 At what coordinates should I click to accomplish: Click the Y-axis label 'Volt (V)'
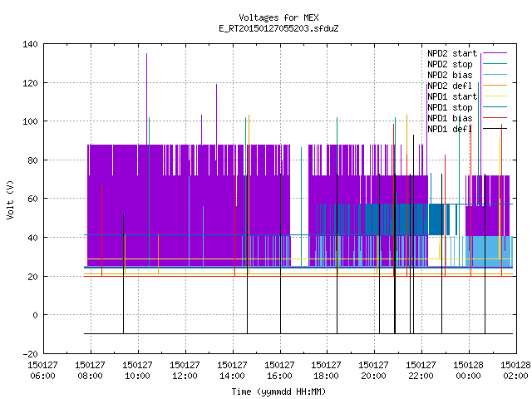pos(10,199)
